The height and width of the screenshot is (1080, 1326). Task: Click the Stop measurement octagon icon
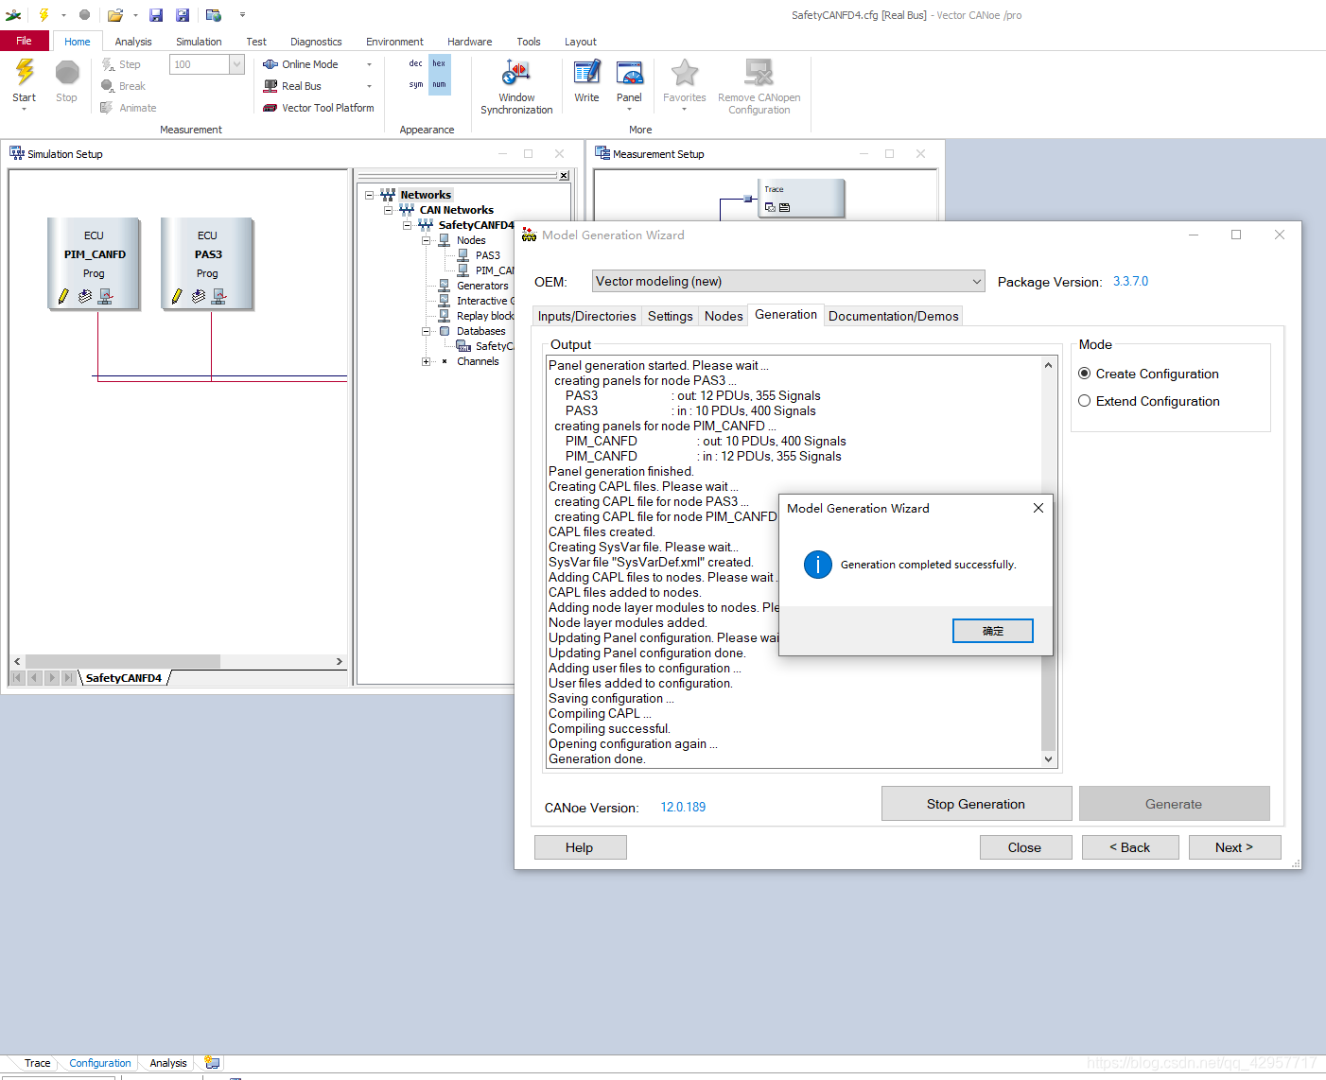point(66,72)
